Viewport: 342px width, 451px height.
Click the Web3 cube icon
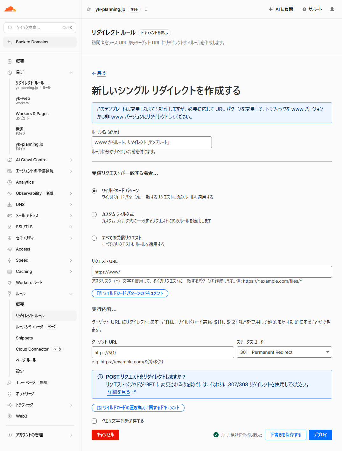[10, 416]
